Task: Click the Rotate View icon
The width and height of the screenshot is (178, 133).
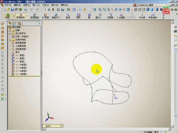Action: [x=116, y=10]
